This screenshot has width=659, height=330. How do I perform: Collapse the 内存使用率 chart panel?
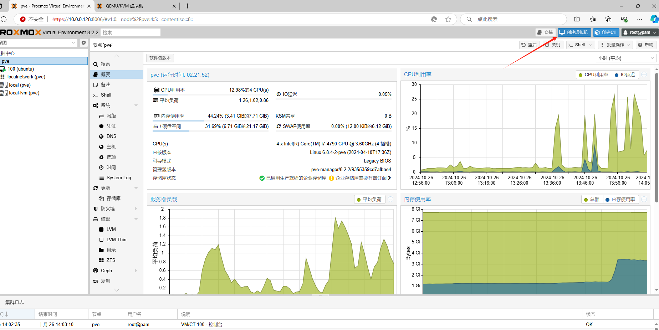click(x=644, y=199)
